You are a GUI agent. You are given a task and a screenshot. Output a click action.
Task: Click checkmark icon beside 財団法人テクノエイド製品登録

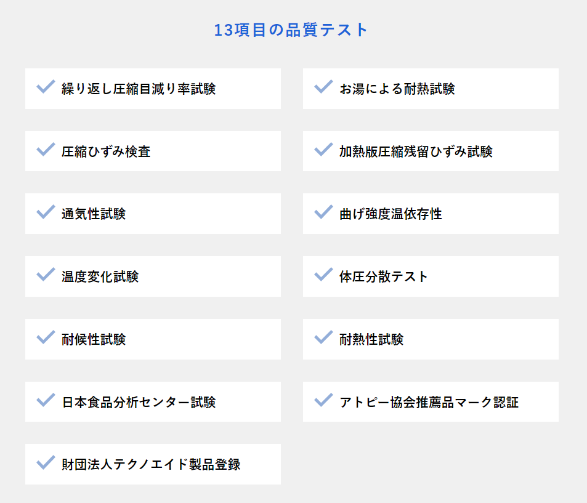pyautogui.click(x=46, y=463)
